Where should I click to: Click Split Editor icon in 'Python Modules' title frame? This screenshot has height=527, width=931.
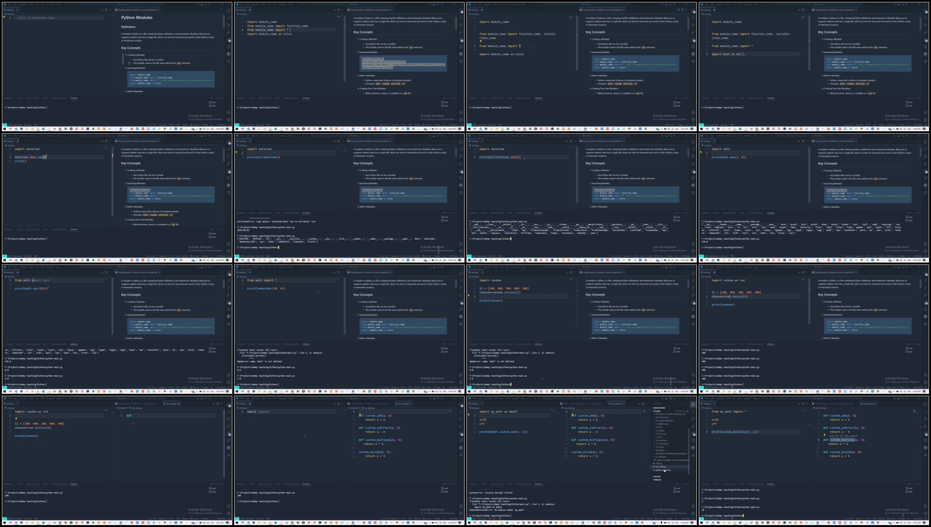[106, 10]
